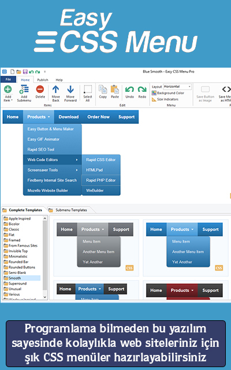231x370 pixels.
Task: Click template list scrollbar down arrow
Action: pos(45,297)
